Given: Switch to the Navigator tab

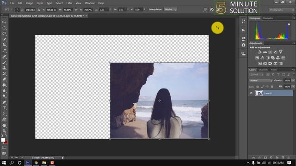Looking at the screenshot, I should [x=268, y=18].
